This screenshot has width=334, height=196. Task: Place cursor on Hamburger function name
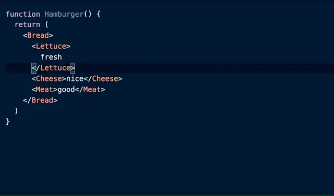tap(64, 14)
